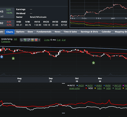This screenshot has height=117, width=127.
Task: Select the pointer cursor chart tool
Action: [22, 40]
